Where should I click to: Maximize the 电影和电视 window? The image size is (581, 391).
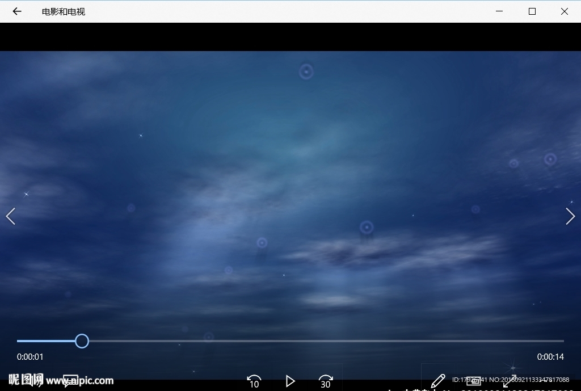pyautogui.click(x=532, y=11)
